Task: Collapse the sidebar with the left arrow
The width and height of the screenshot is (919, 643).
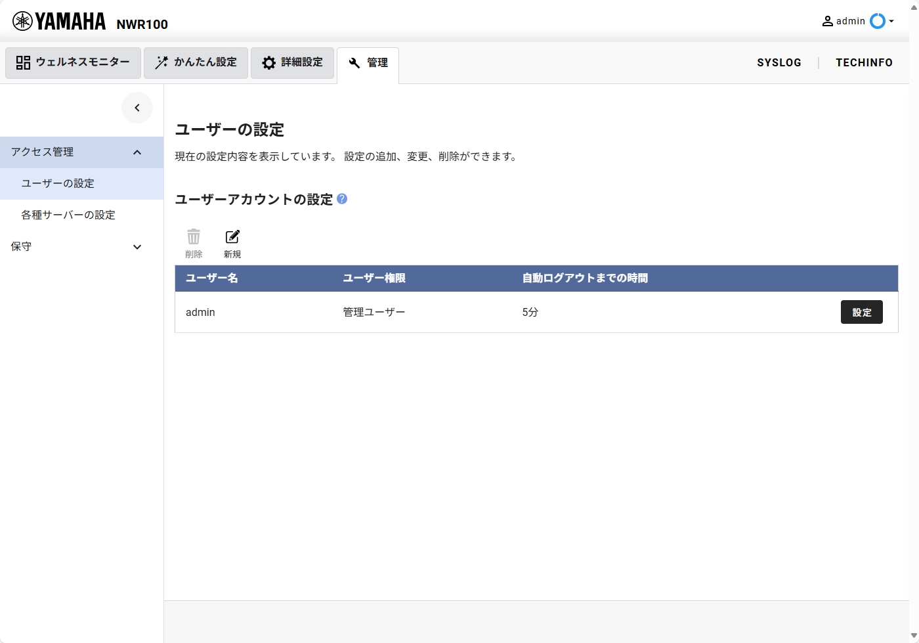Action: pos(137,107)
